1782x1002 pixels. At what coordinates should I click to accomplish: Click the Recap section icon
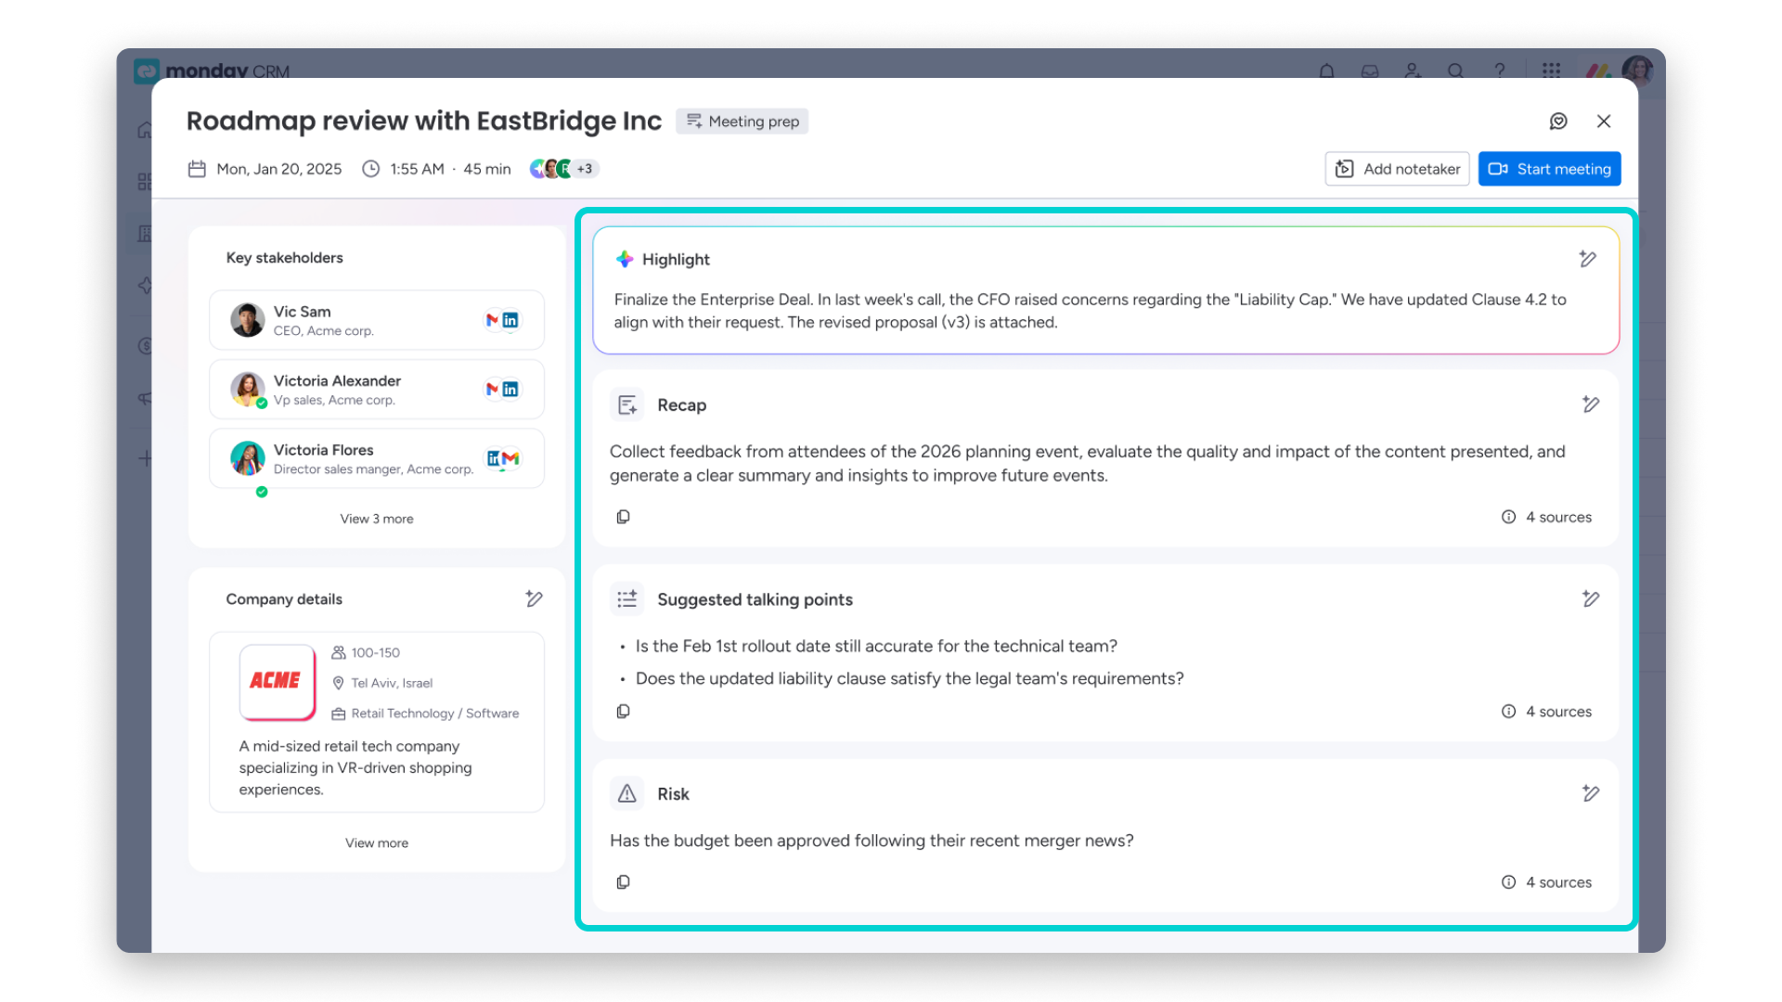(627, 405)
